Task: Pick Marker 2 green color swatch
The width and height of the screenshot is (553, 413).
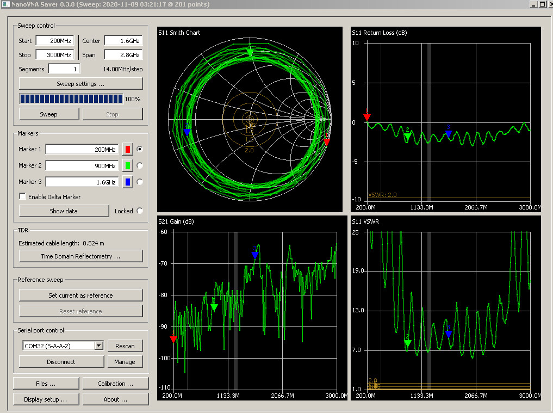Action: (x=128, y=165)
